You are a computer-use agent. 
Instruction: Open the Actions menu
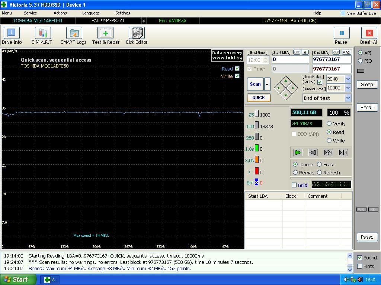[x=60, y=13]
